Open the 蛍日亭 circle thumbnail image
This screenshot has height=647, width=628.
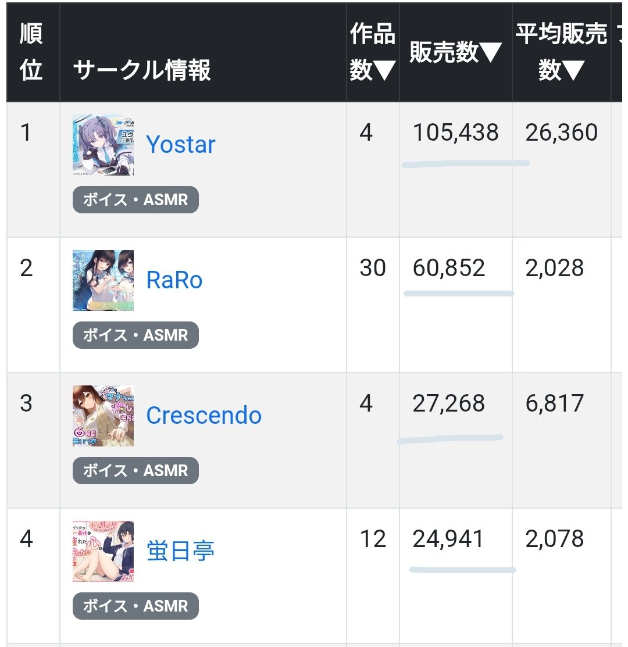point(103,551)
